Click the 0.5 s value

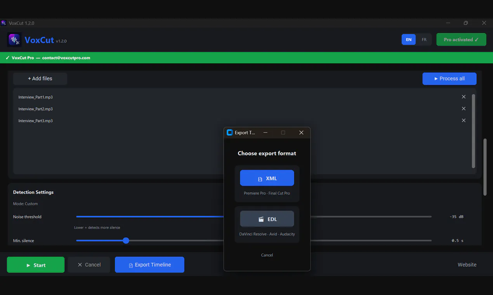[458, 241]
